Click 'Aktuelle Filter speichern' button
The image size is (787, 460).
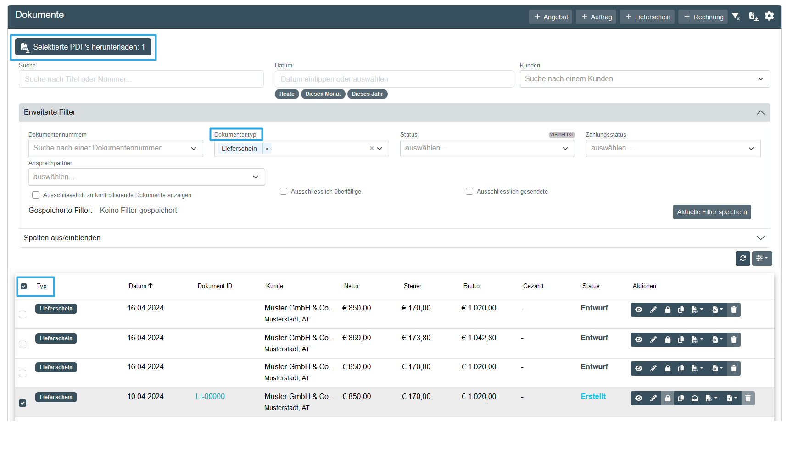(712, 212)
